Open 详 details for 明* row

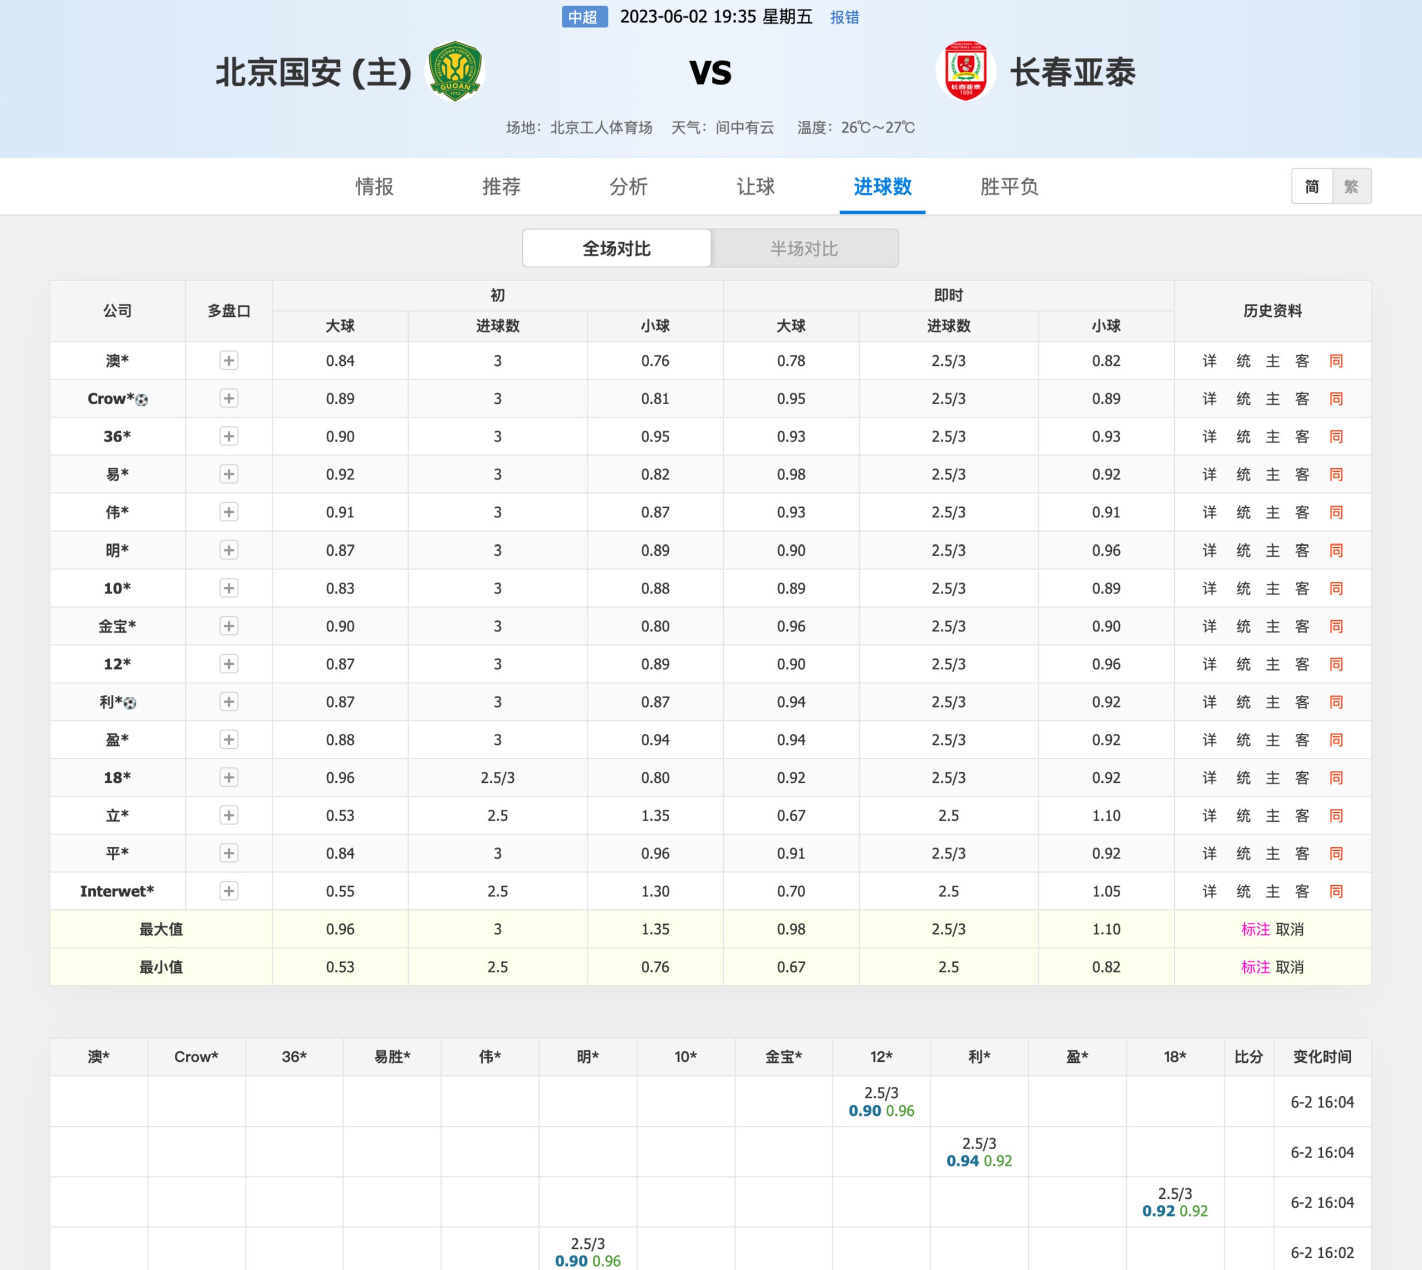(1210, 550)
